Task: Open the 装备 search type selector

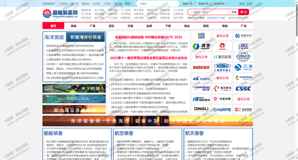Action: point(234,12)
